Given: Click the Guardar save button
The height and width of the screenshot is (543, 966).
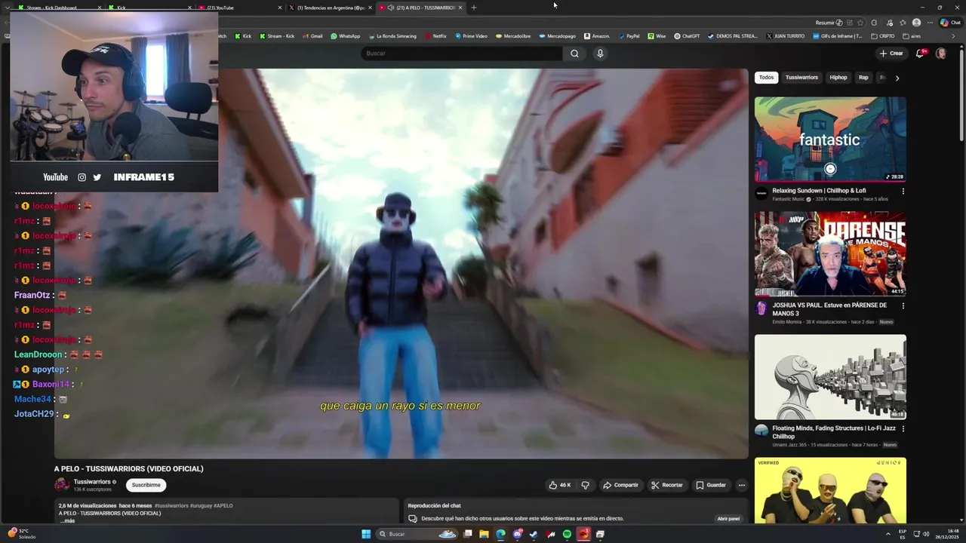Looking at the screenshot, I should point(711,485).
